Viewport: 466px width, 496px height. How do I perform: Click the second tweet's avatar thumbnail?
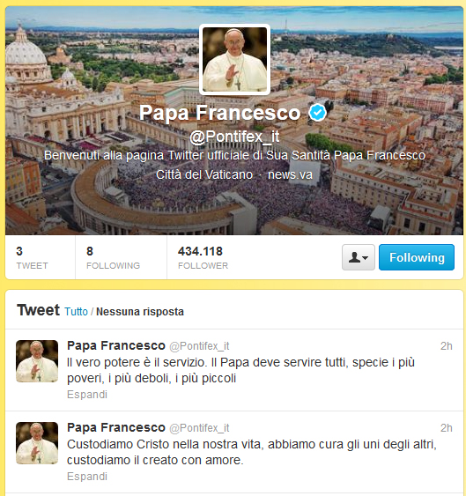click(37, 443)
